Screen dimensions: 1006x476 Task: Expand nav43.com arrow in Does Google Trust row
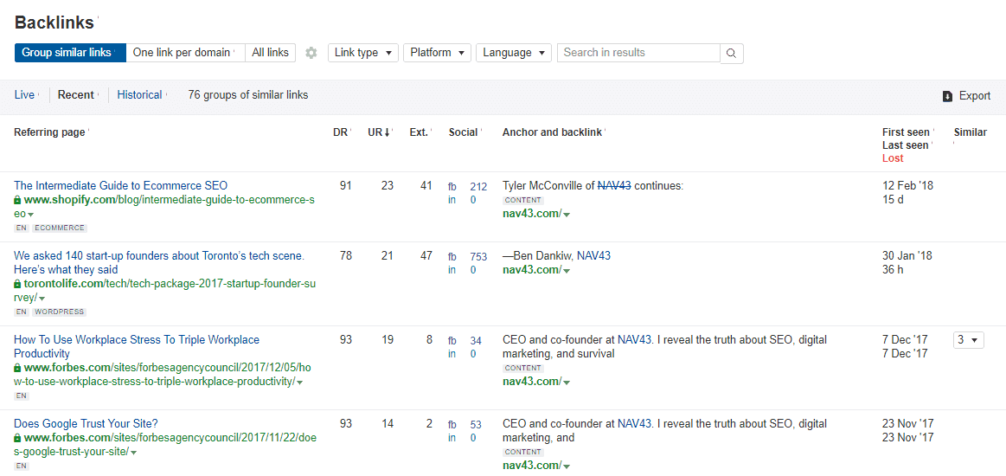pos(567,466)
